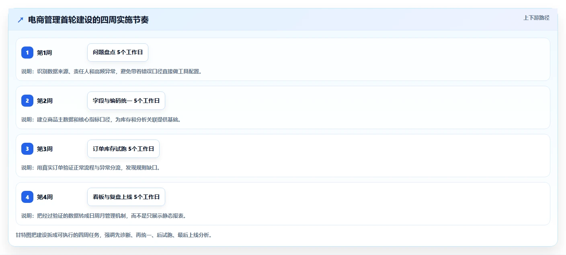Click the arrow icon beside the title

21,20
